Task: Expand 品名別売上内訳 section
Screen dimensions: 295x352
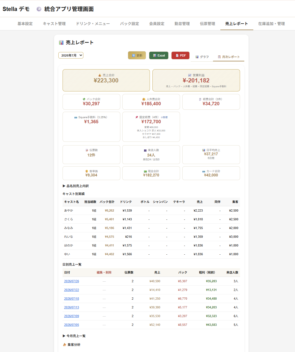Action: [x=76, y=186]
